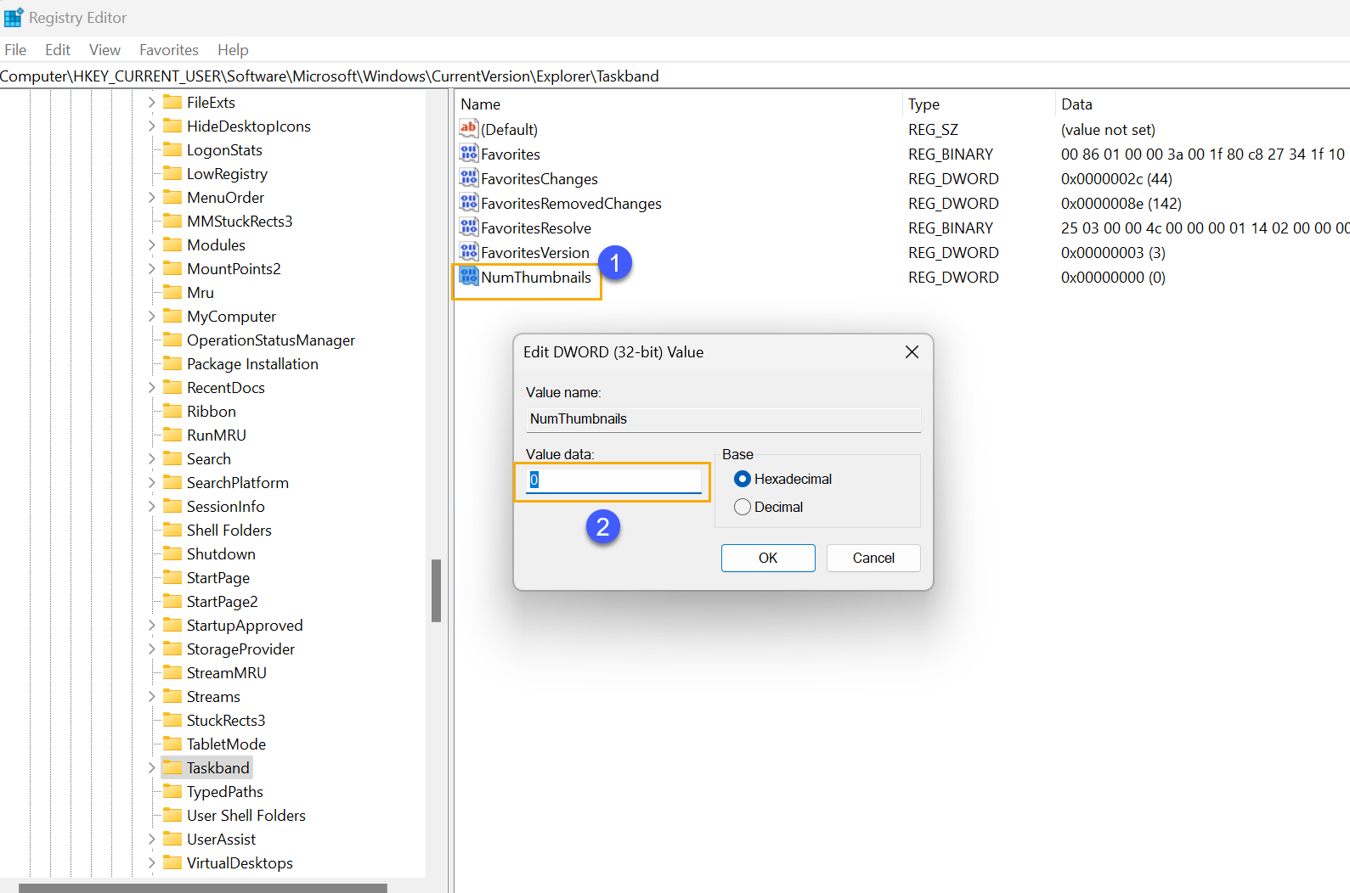Expand the StorageProvider key
Image resolution: width=1350 pixels, height=893 pixels.
pyautogui.click(x=151, y=649)
